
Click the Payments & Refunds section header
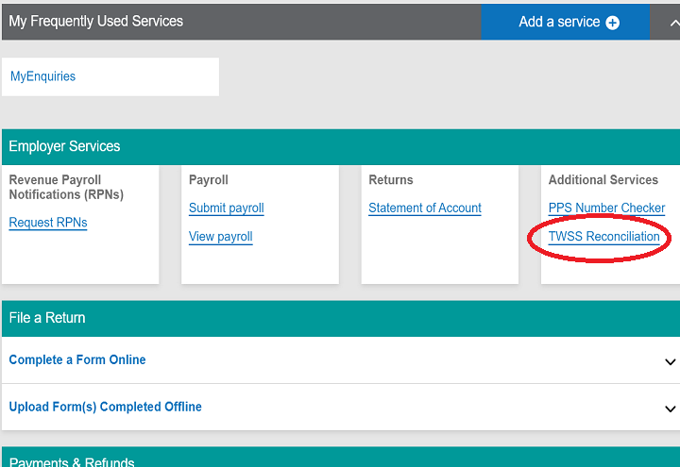(x=72, y=460)
